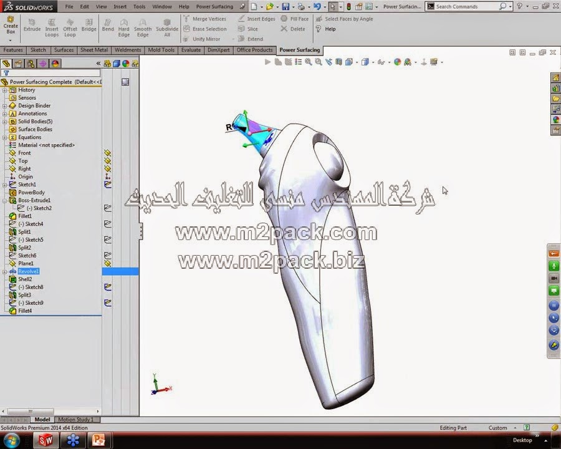Click the Save icon
Screen dimensions: 561x449
click(285, 6)
